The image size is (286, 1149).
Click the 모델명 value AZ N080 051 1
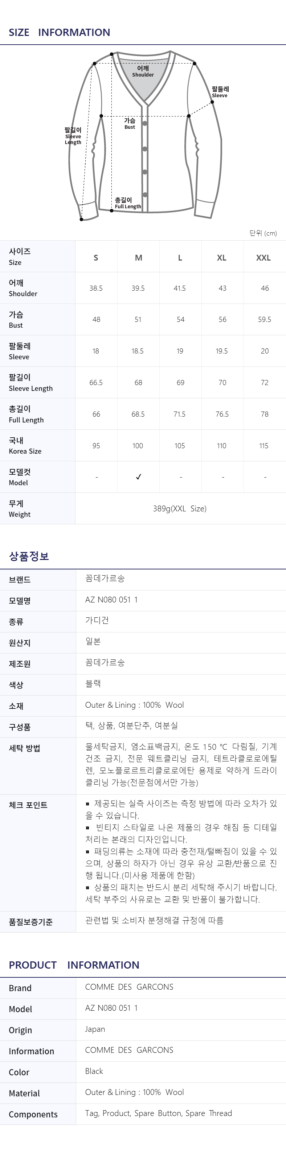point(111,600)
